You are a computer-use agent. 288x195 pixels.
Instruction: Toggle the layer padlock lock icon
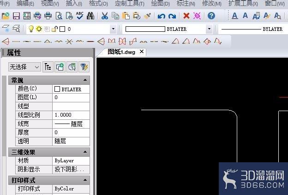(54, 29)
